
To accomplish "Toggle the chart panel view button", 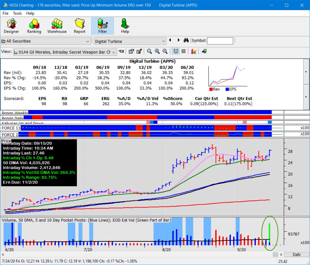I will pyautogui.click(x=176, y=51).
